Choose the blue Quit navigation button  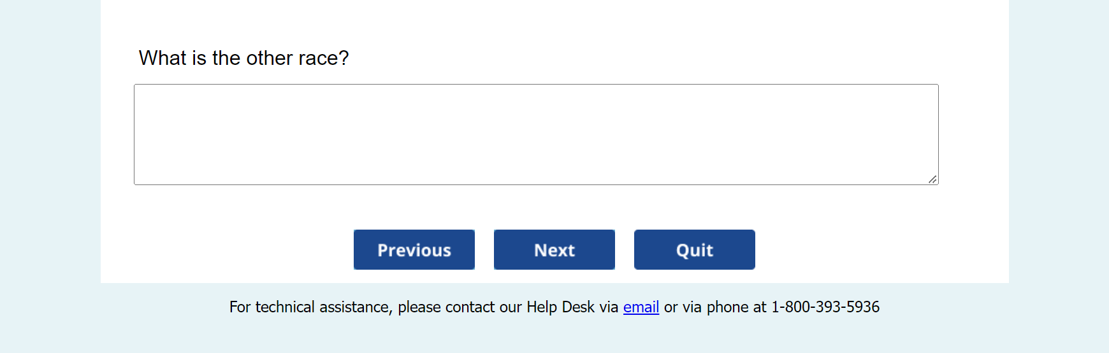click(694, 250)
